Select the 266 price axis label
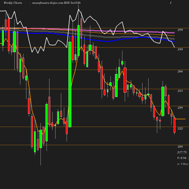 coord(180,71)
